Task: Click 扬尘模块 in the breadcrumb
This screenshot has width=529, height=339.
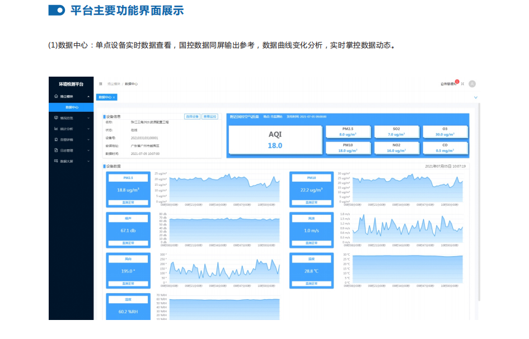Action: point(114,84)
